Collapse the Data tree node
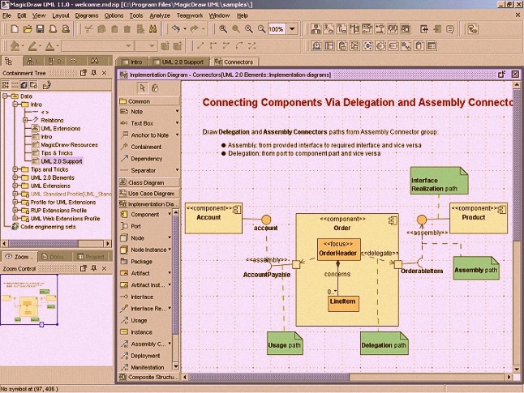 pyautogui.click(x=5, y=96)
